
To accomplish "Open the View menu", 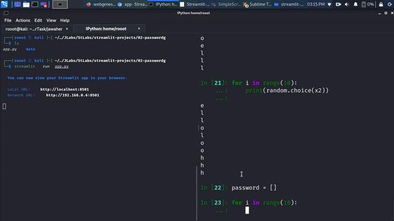I will pyautogui.click(x=51, y=20).
